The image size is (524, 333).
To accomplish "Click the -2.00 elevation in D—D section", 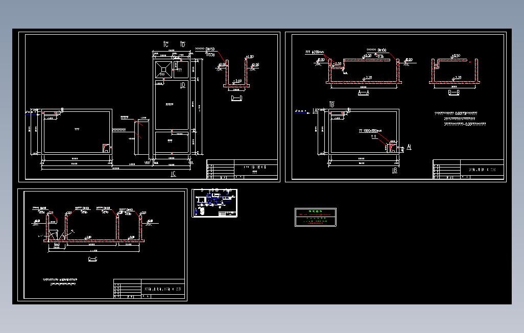I will tap(237, 81).
